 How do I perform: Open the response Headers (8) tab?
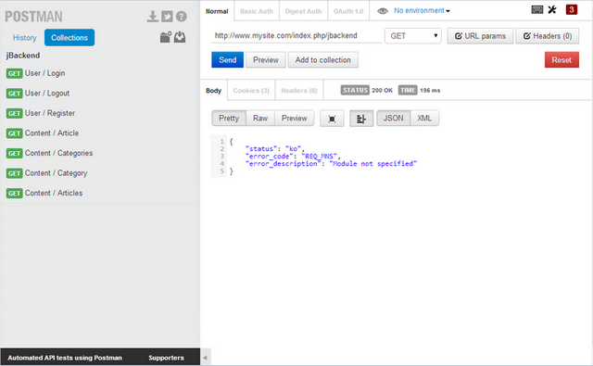(x=299, y=91)
